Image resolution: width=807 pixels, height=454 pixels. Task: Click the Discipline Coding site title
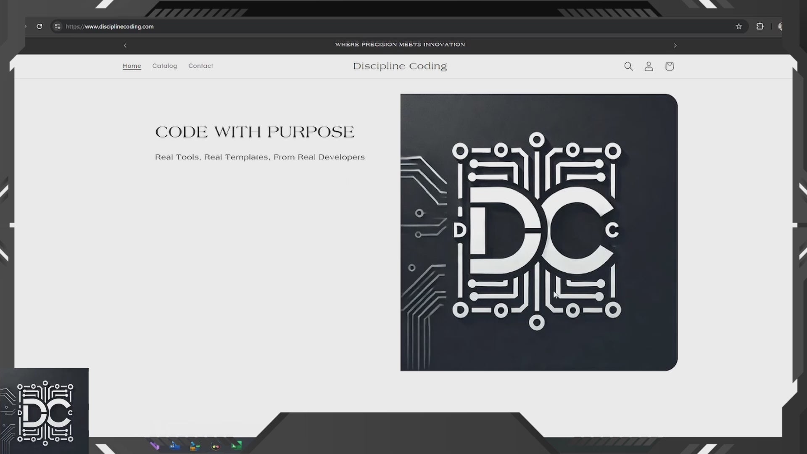click(400, 66)
